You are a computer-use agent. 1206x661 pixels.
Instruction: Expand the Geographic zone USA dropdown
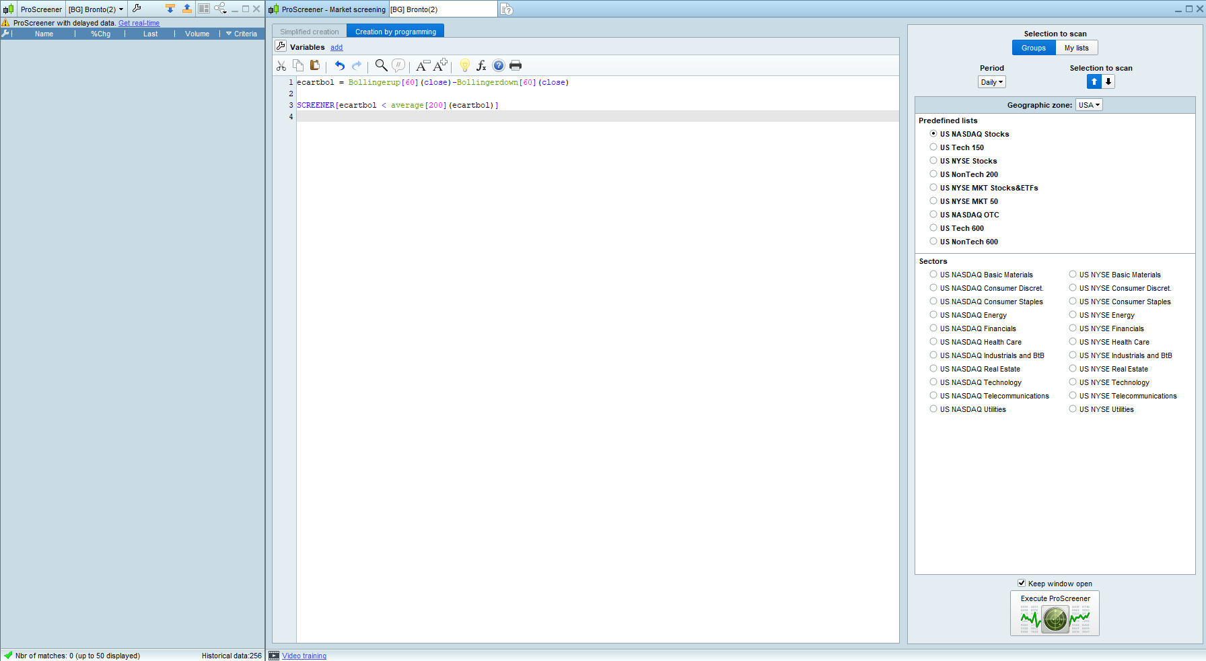pyautogui.click(x=1089, y=105)
